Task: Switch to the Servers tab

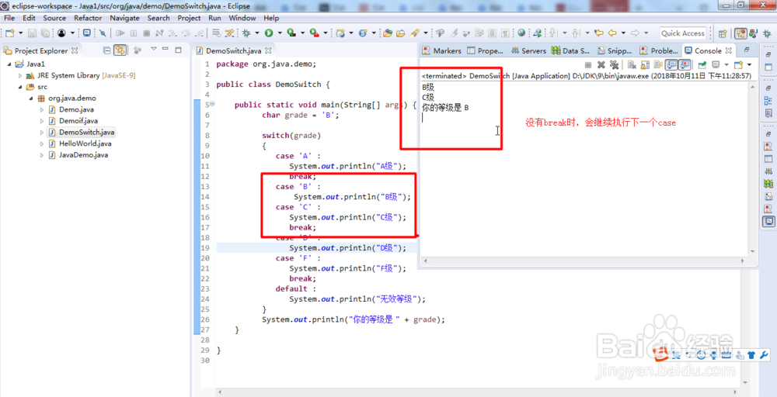Action: [528, 50]
